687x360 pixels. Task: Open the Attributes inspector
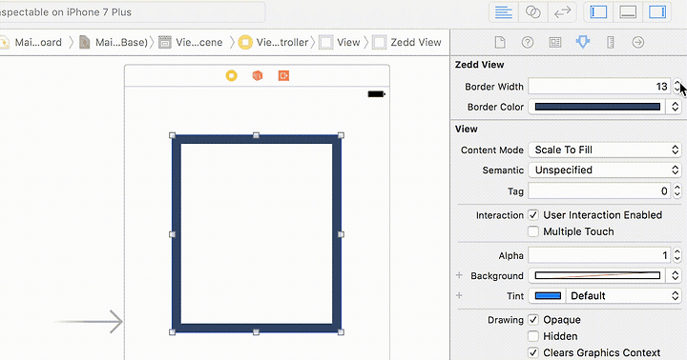pyautogui.click(x=583, y=43)
